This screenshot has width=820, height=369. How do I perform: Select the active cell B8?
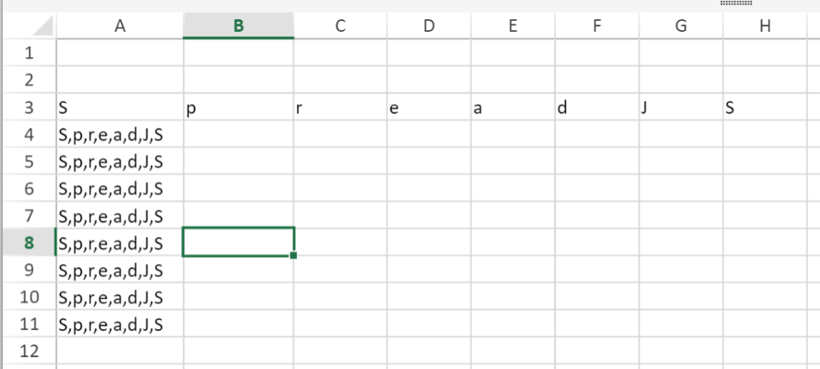pyautogui.click(x=239, y=242)
